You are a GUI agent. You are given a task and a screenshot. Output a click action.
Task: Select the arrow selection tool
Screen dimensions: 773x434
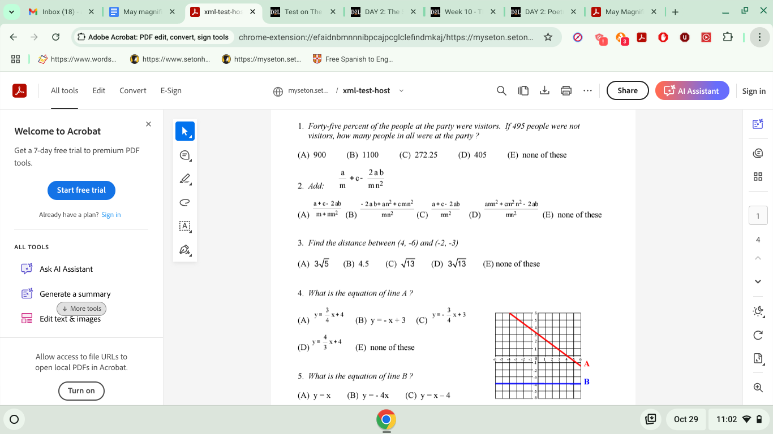[185, 131]
